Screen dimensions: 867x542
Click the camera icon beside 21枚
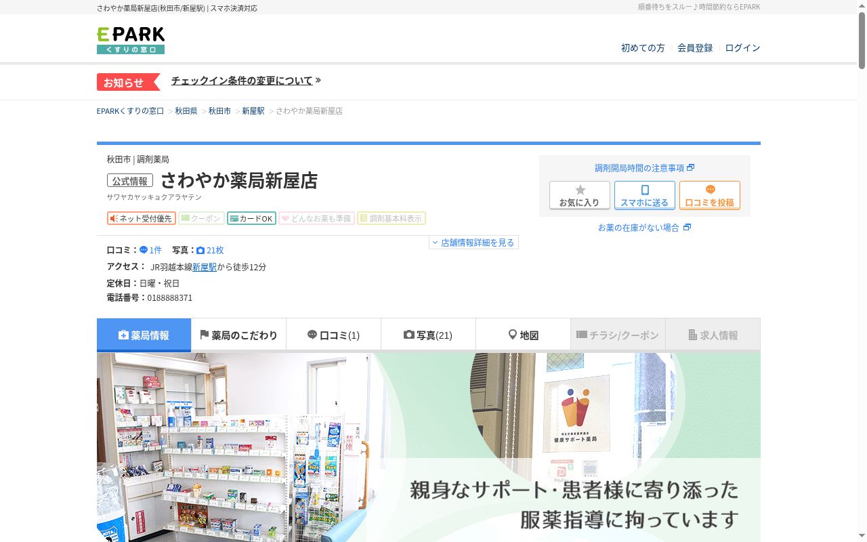pyautogui.click(x=200, y=250)
